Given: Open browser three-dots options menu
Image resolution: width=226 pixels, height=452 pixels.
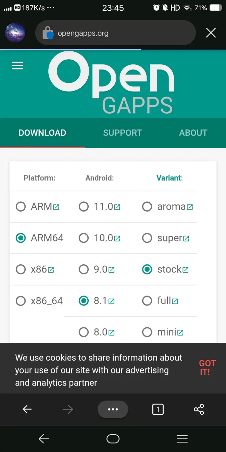Looking at the screenshot, I should 113,409.
